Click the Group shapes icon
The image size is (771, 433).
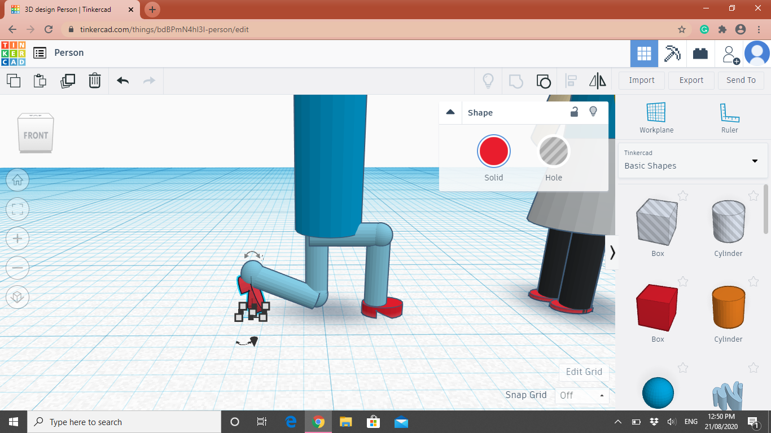[516, 81]
